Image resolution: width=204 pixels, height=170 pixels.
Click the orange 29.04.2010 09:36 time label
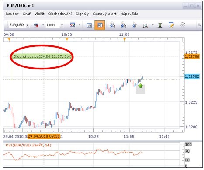point(44,136)
